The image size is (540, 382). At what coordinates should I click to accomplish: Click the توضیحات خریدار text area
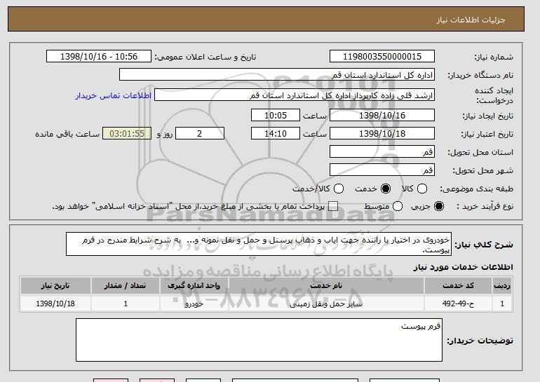point(259,340)
